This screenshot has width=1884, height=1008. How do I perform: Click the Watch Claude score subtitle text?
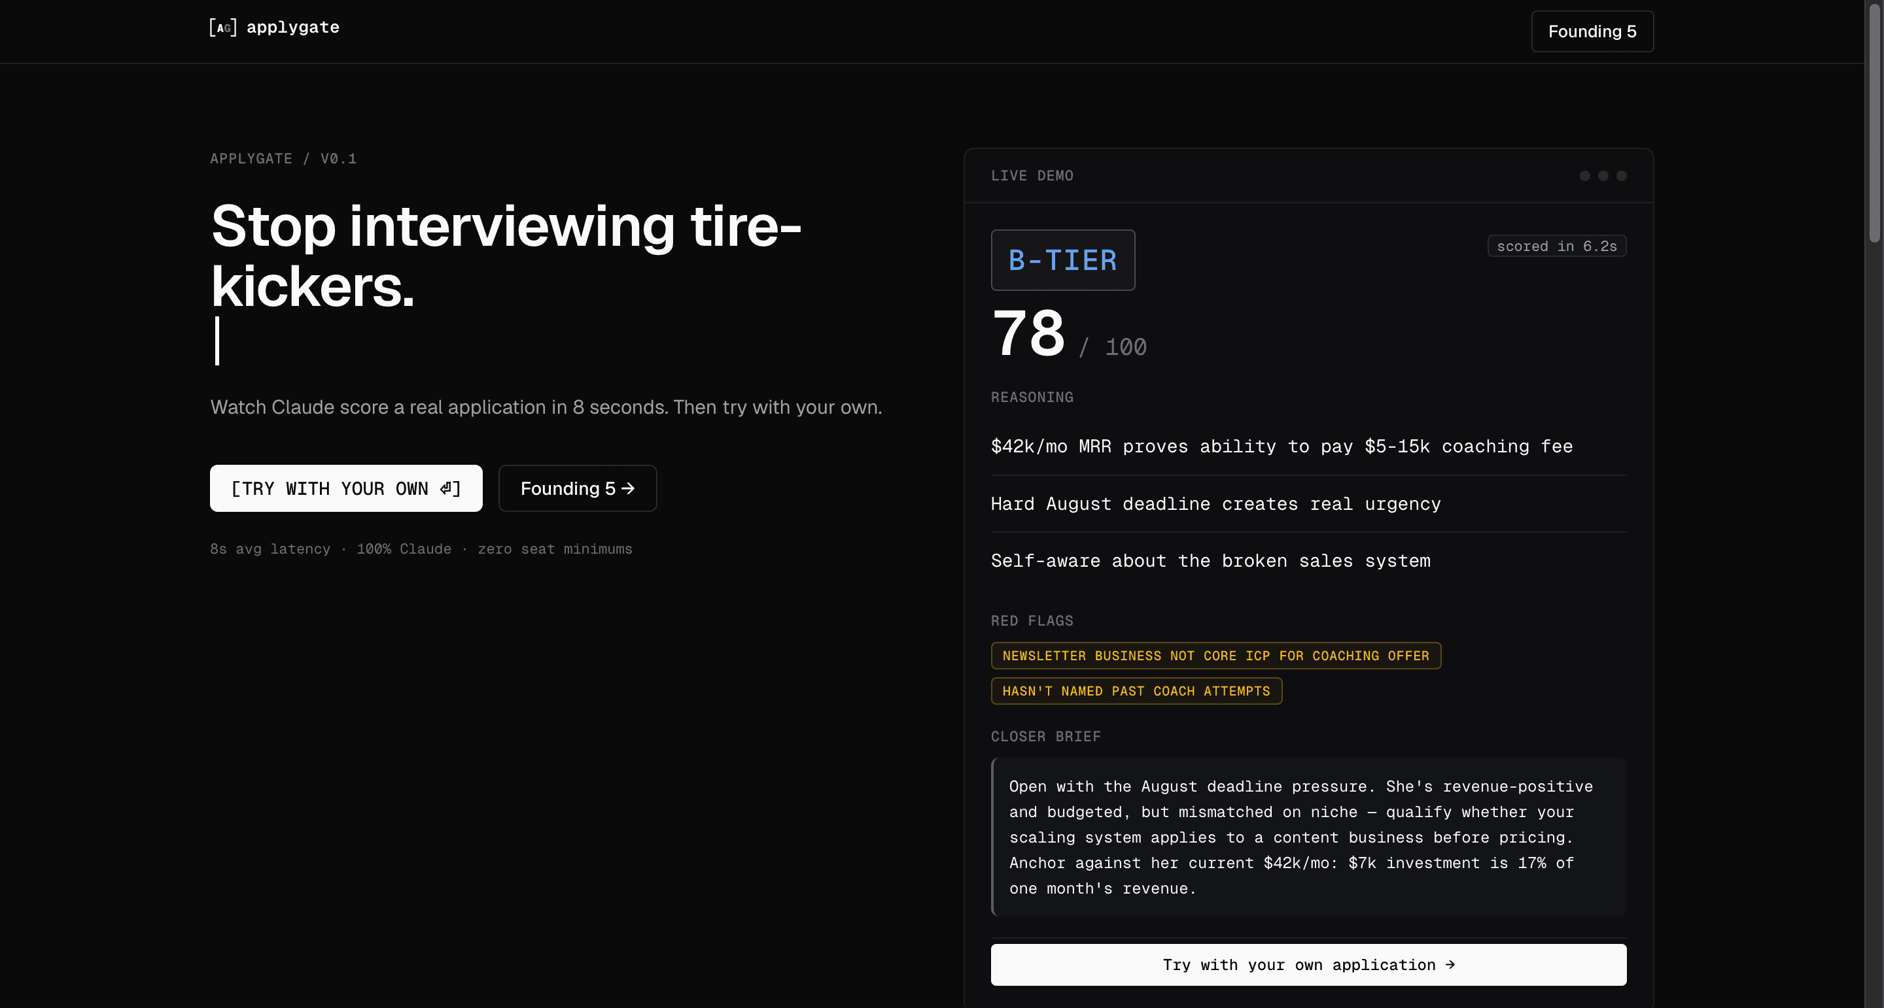click(x=546, y=407)
